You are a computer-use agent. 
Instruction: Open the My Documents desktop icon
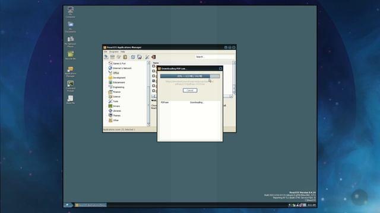[71, 27]
